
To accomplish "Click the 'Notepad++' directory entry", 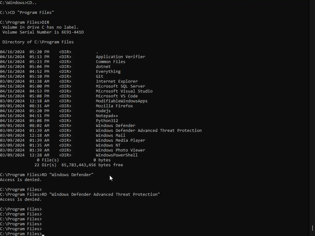I will click(107, 116).
